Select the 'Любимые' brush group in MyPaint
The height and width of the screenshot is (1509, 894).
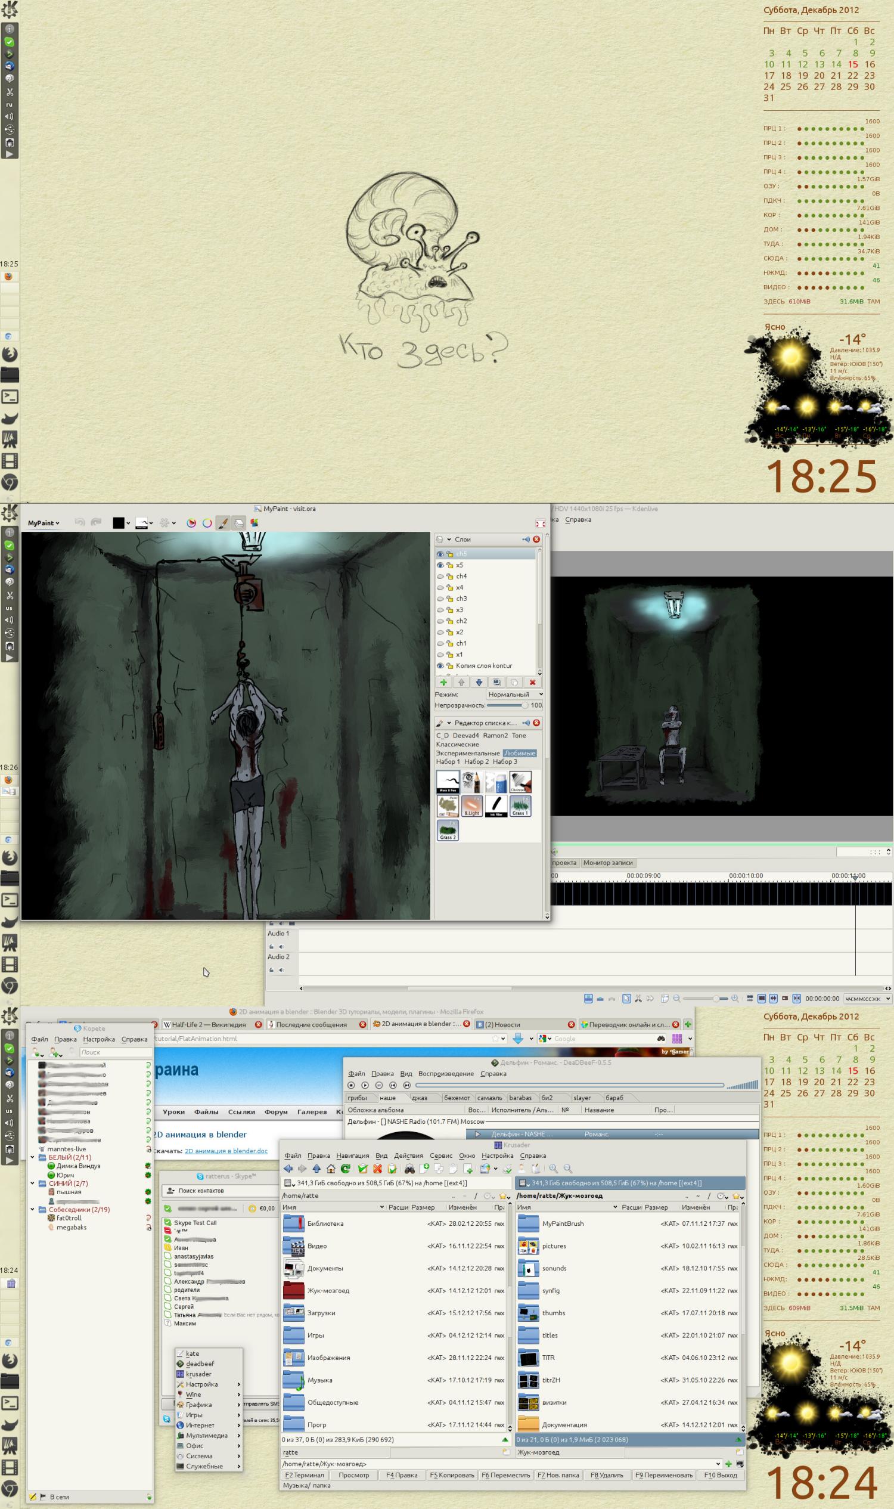tap(519, 753)
